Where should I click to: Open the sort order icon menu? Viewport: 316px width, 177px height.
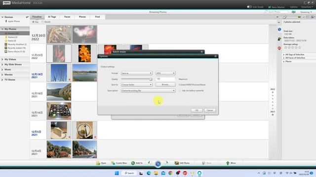pos(313,17)
